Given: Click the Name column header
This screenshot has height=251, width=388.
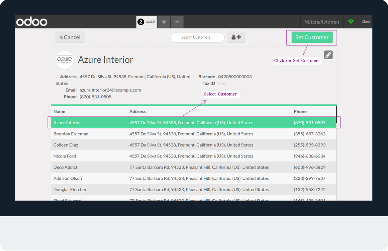Looking at the screenshot, I should 59,111.
